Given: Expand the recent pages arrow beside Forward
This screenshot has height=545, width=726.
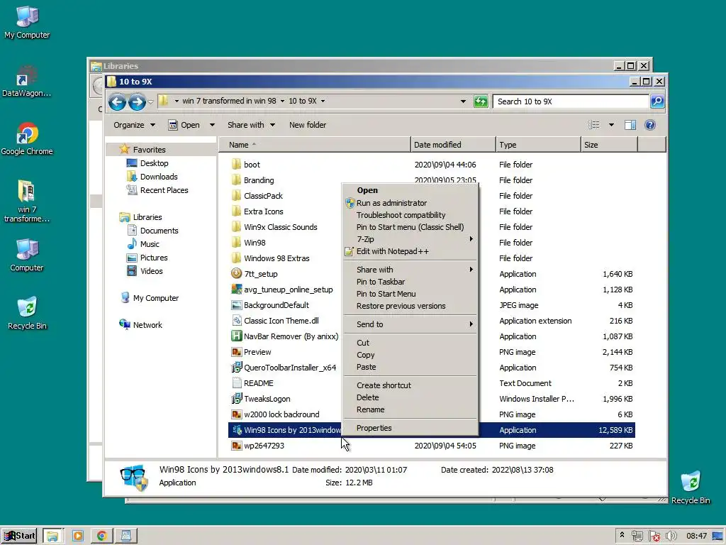Looking at the screenshot, I should tap(150, 101).
